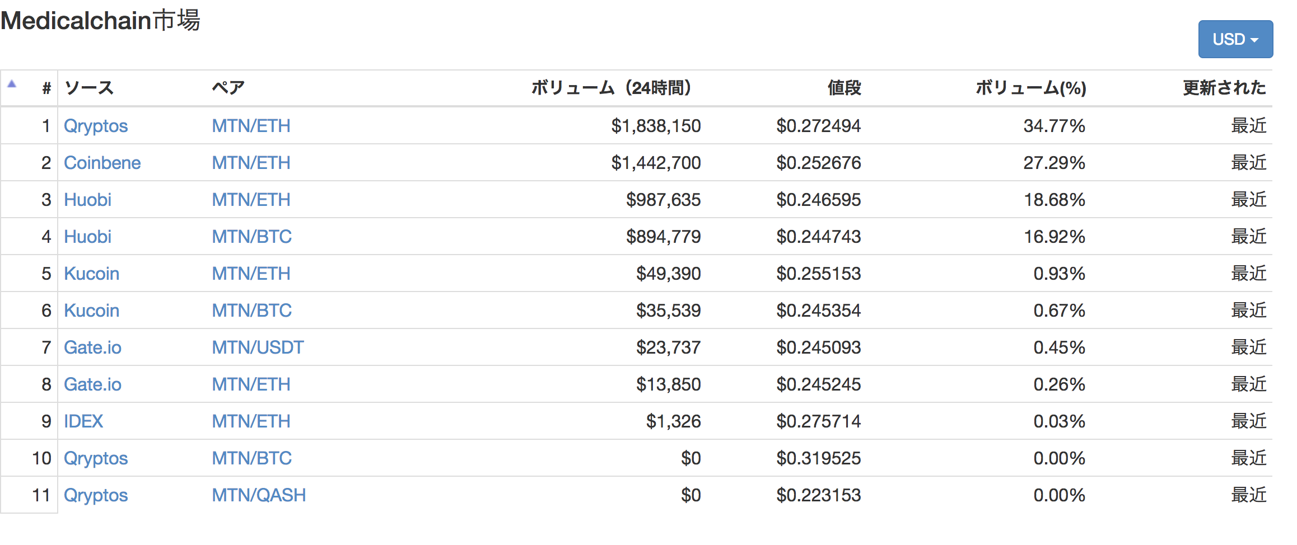Viewport: 1297px width, 545px height.
Task: Sort by the # column header
Action: click(x=47, y=88)
